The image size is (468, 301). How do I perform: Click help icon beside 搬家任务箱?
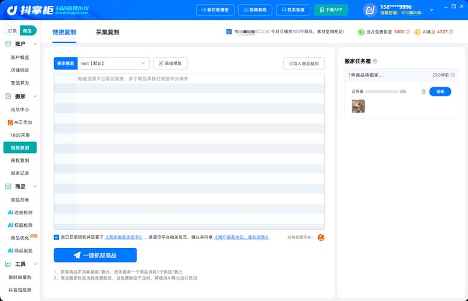(375, 61)
